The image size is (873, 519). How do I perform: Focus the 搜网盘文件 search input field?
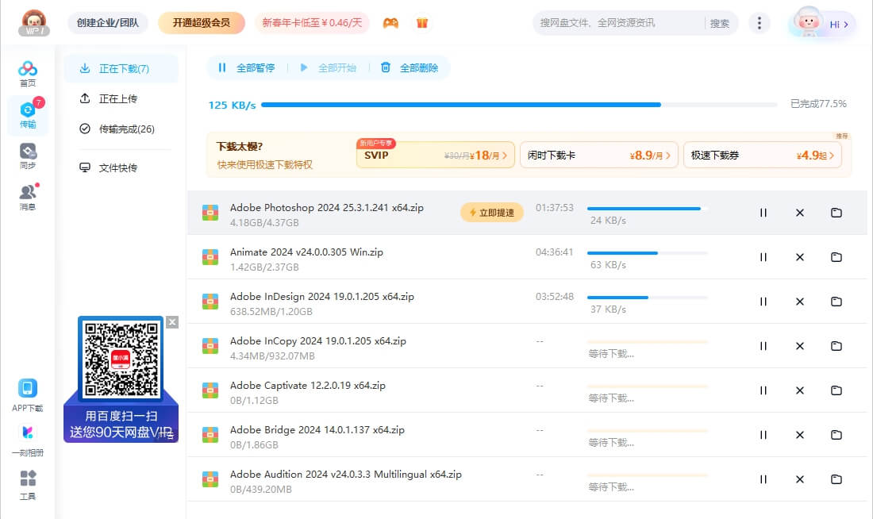pyautogui.click(x=619, y=23)
